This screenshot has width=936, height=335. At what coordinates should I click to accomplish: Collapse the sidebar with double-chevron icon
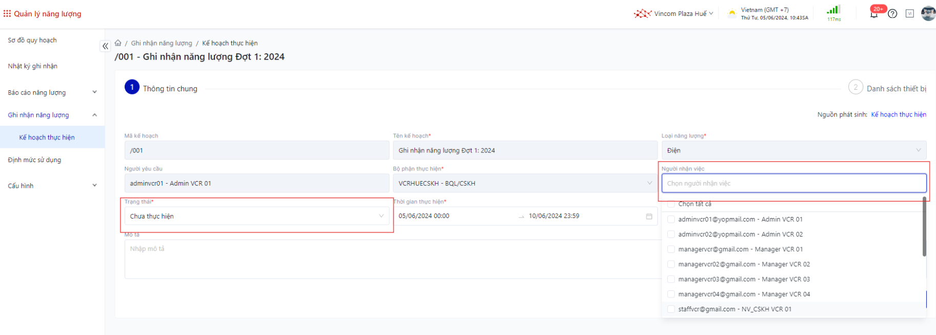[x=105, y=46]
